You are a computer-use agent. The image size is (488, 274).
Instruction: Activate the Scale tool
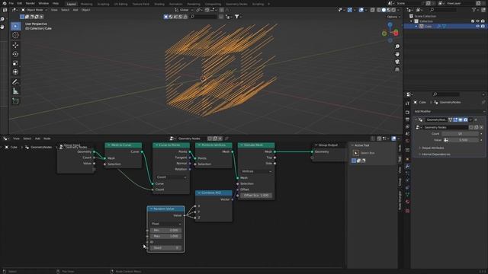point(15,63)
